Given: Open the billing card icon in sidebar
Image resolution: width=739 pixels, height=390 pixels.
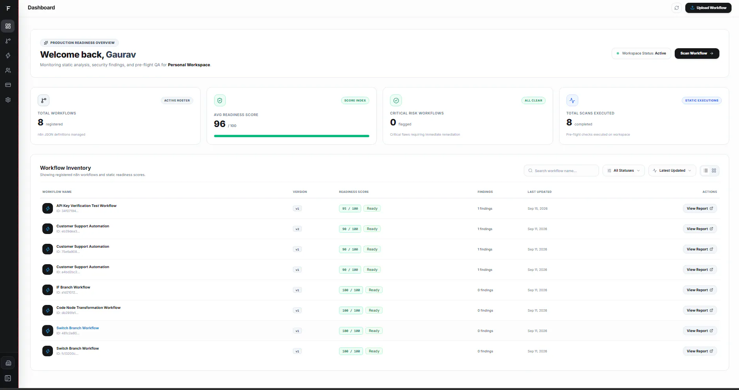Looking at the screenshot, I should [x=8, y=85].
